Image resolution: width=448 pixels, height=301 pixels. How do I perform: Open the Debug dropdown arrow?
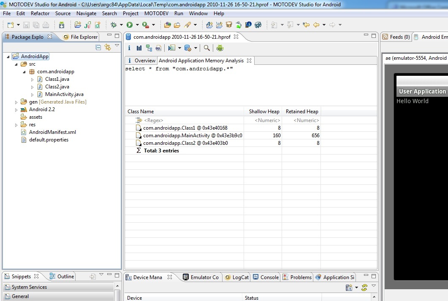(121, 25)
